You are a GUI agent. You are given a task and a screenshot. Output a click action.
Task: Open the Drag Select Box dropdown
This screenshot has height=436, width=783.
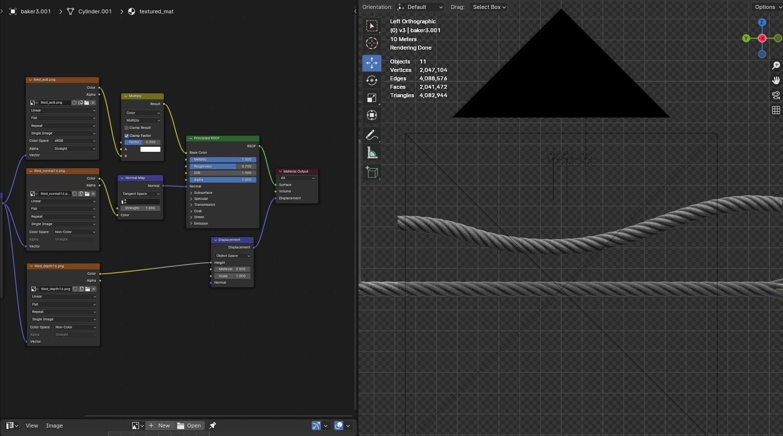489,7
